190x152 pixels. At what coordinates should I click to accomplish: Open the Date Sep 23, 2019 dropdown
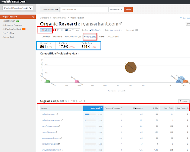pos(116,30)
